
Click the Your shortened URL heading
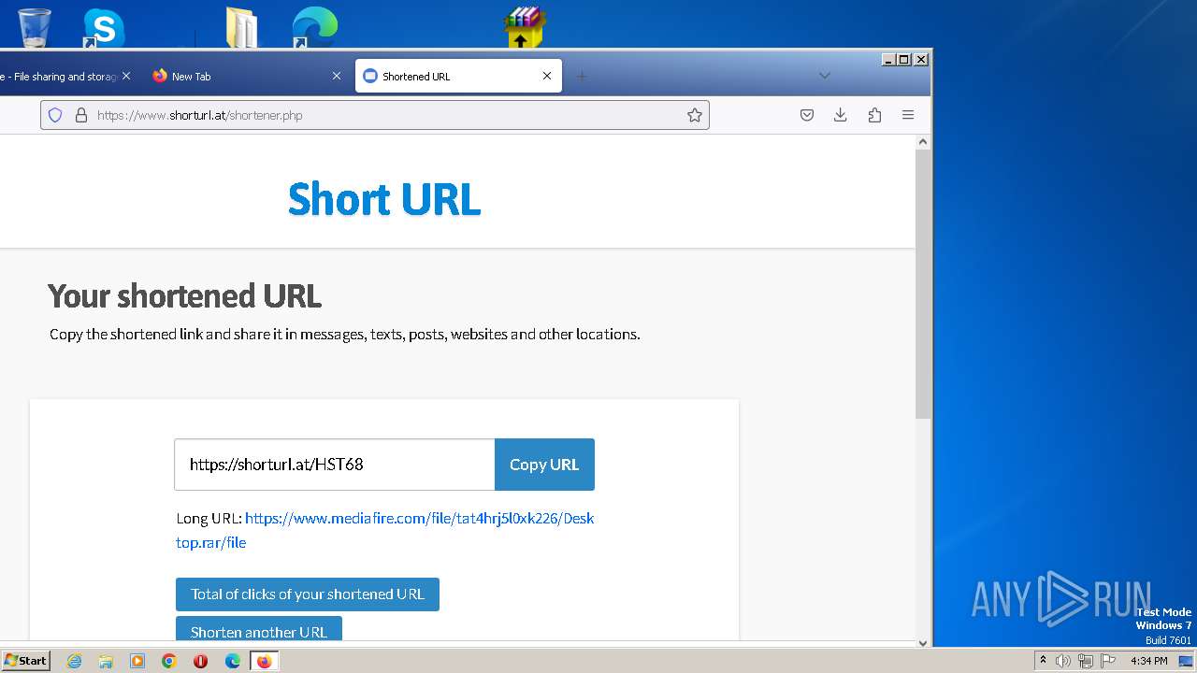[184, 296]
